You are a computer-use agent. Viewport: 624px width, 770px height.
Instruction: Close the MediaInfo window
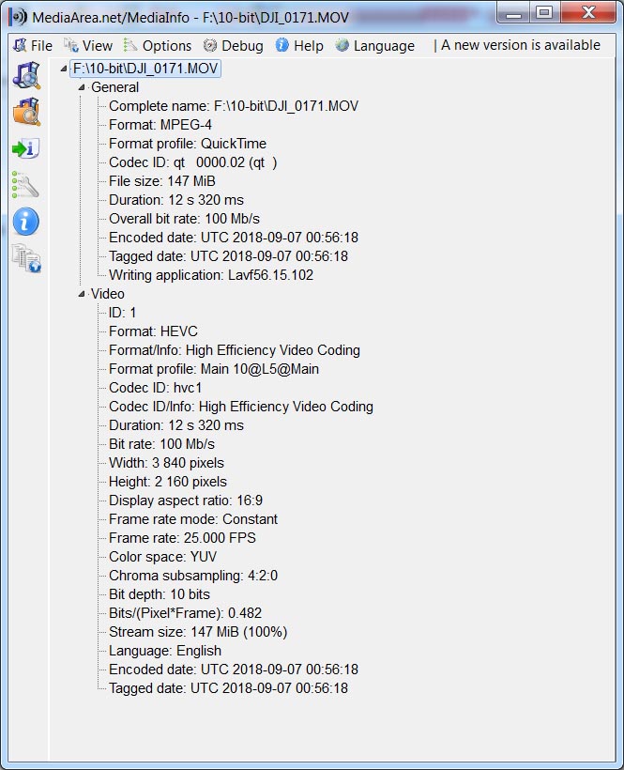click(588, 13)
